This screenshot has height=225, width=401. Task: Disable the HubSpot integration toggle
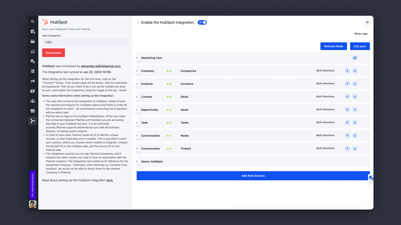tap(202, 22)
